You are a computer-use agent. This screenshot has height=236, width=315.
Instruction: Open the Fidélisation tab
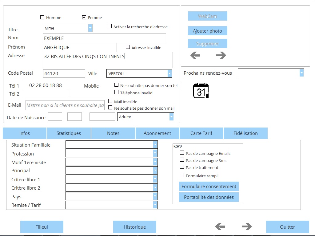(245, 133)
